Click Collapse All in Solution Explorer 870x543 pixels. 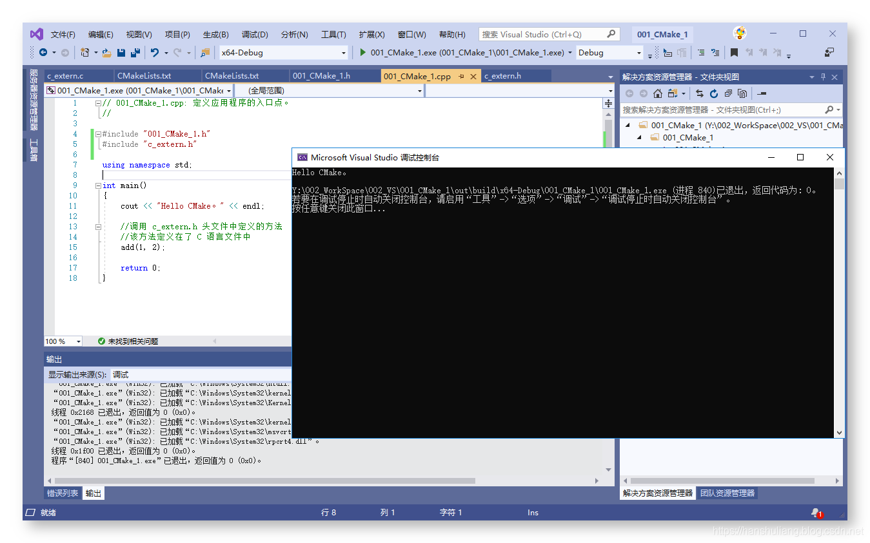tap(728, 93)
